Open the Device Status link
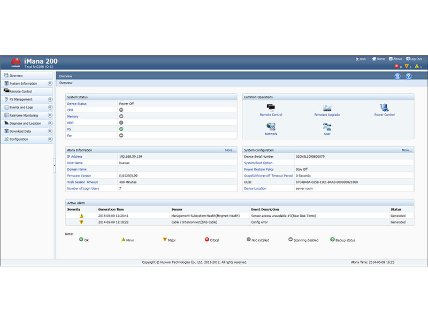 coord(77,104)
